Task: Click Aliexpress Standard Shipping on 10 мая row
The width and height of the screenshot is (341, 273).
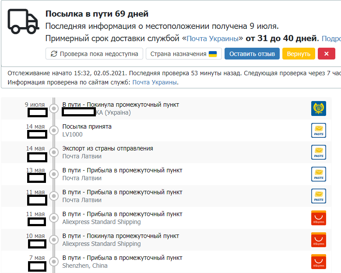Action: [x=102, y=244]
